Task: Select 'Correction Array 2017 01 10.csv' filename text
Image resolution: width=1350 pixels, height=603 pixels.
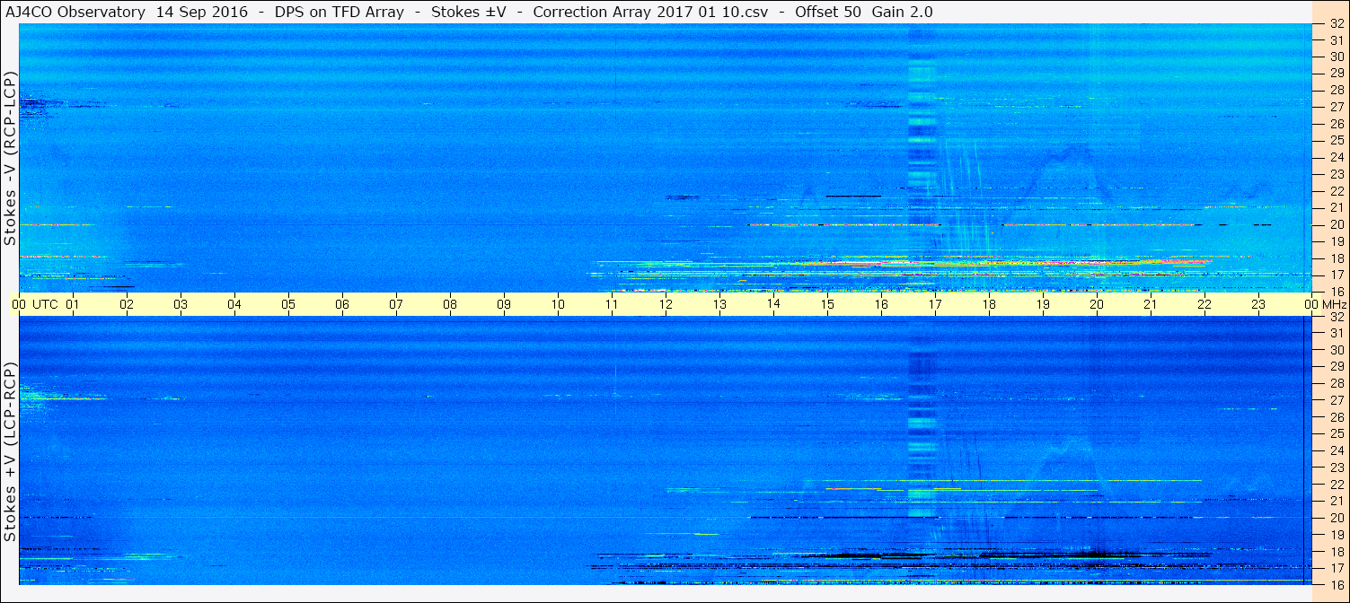Action: tap(650, 12)
